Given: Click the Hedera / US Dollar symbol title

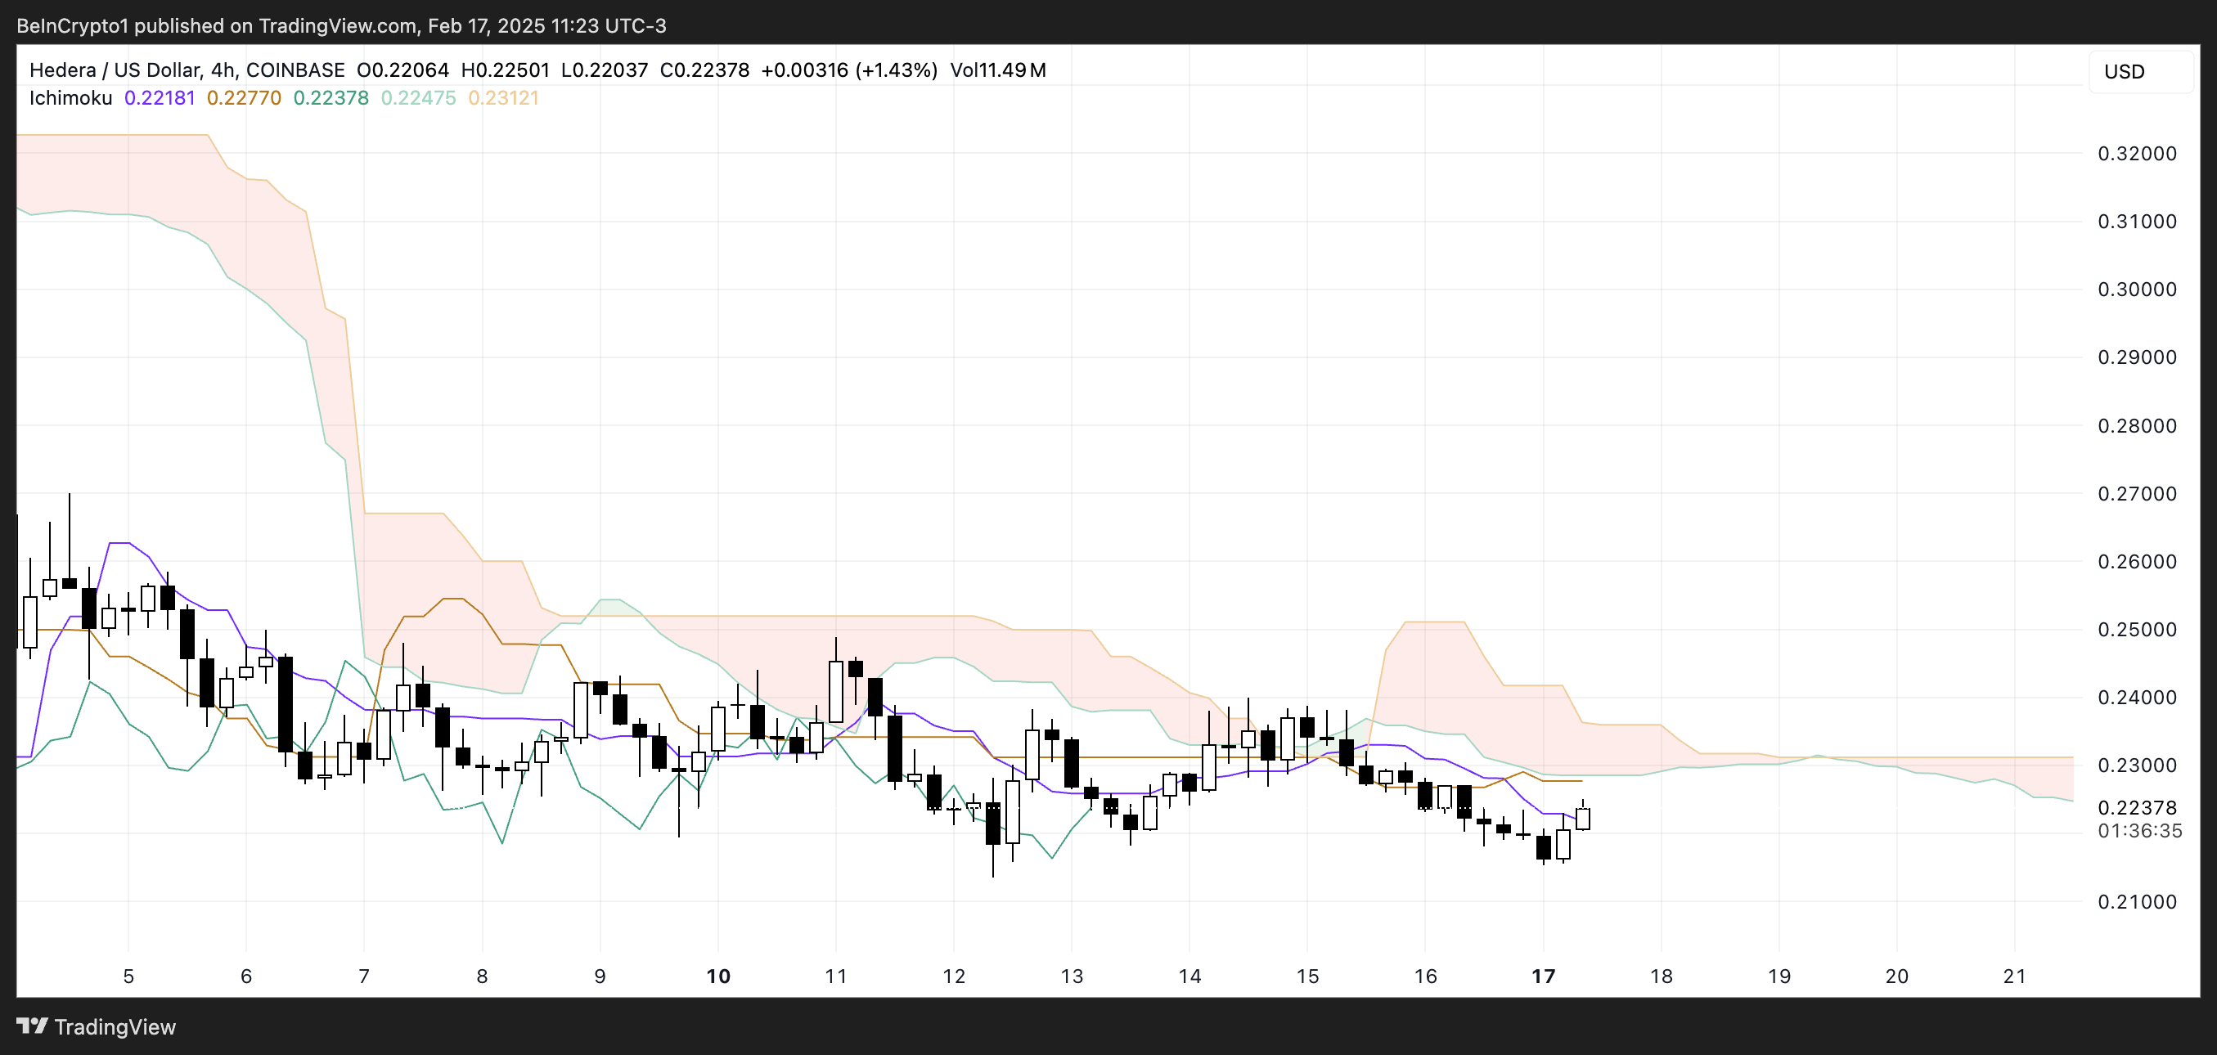Looking at the screenshot, I should coord(115,70).
